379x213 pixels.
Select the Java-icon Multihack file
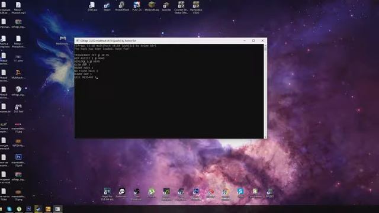[18, 75]
